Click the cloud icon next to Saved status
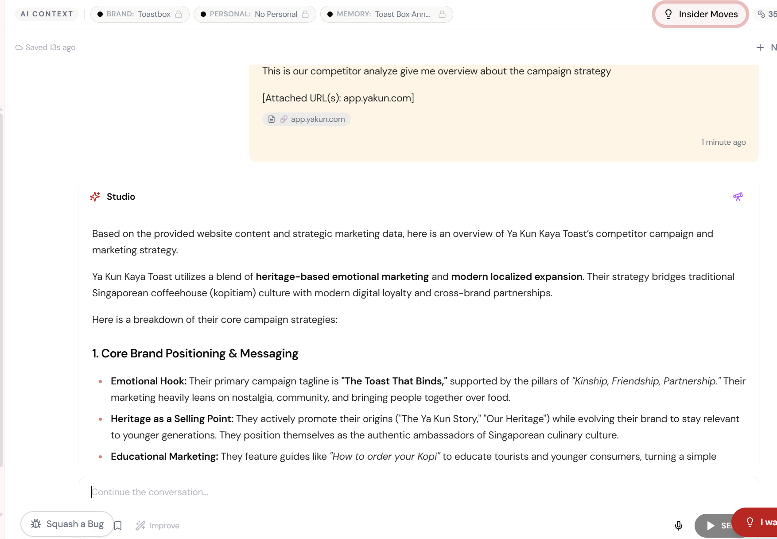This screenshot has height=539, width=777. pos(19,47)
